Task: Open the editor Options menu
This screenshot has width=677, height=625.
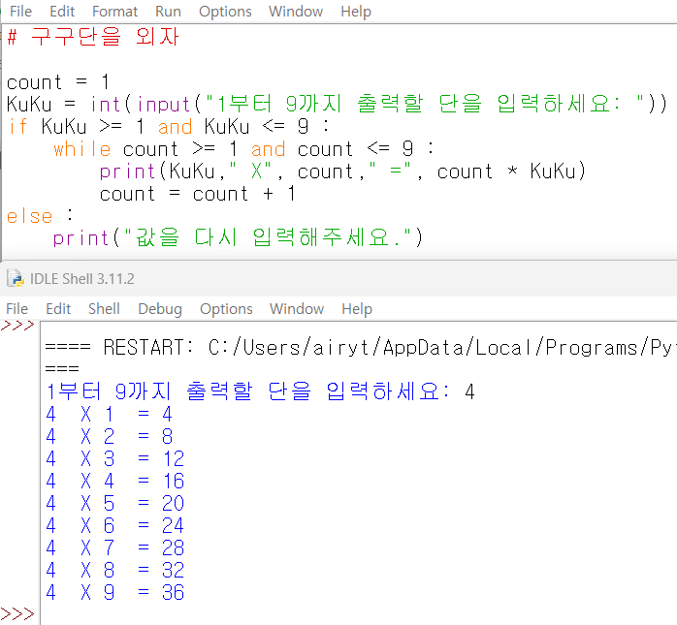Action: pyautogui.click(x=225, y=12)
